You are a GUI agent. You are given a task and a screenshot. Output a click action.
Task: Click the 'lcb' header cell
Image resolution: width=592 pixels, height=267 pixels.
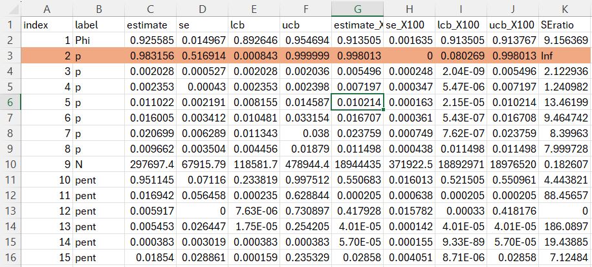254,25
